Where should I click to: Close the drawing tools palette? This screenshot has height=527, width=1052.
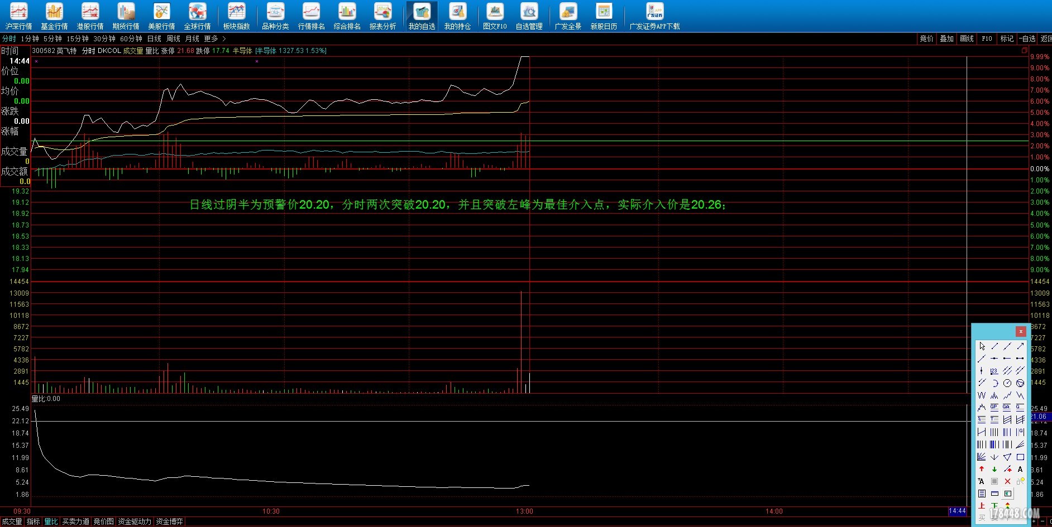[x=1021, y=331]
